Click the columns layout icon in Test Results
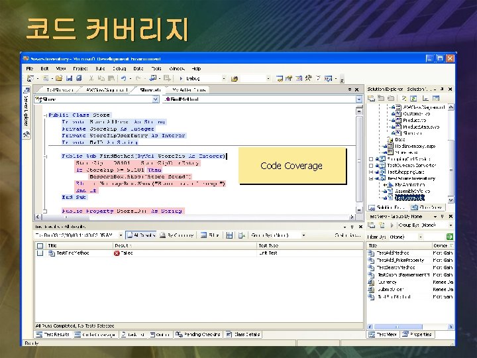Viewport: 477px width, 358px height. click(229, 235)
